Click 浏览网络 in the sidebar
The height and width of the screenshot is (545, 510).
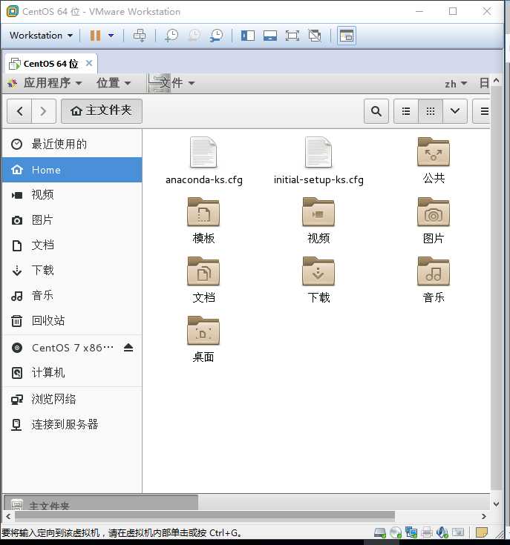pos(72,400)
